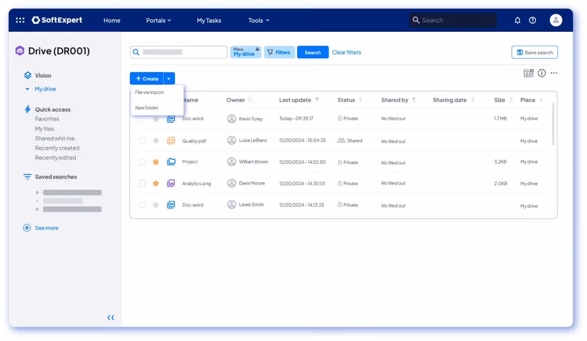Open the information circle icon

pos(541,73)
